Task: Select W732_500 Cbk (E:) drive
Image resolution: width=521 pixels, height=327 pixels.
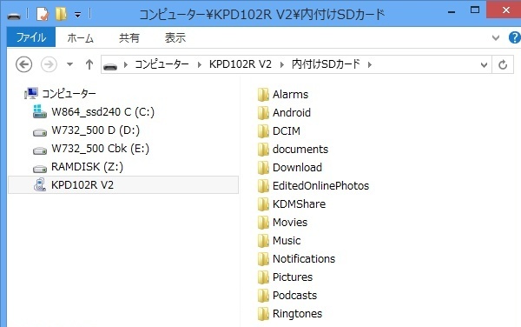Action: click(101, 149)
